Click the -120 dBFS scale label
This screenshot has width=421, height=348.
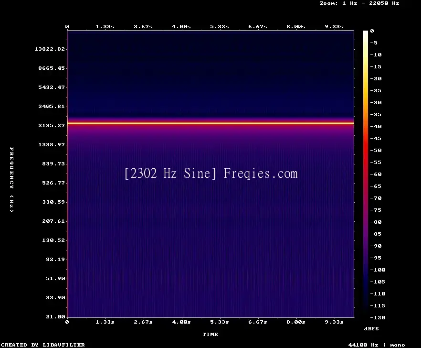point(378,317)
